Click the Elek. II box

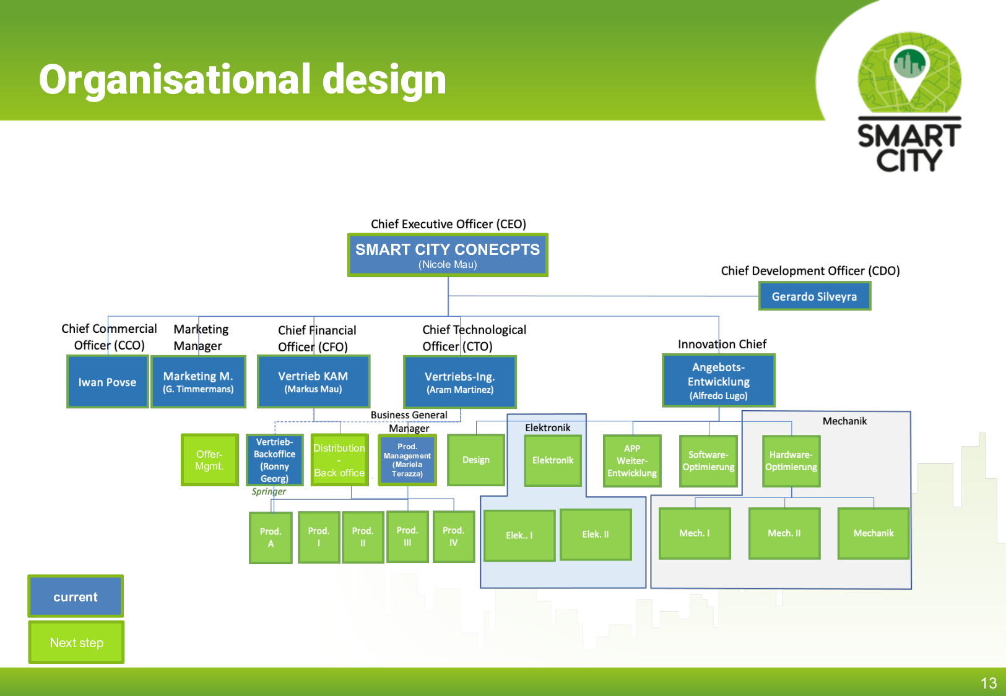(x=595, y=535)
